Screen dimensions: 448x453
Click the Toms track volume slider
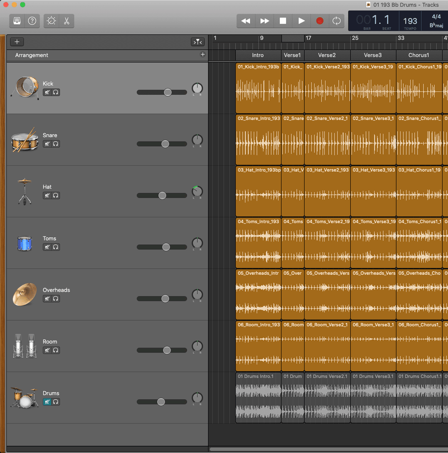166,247
